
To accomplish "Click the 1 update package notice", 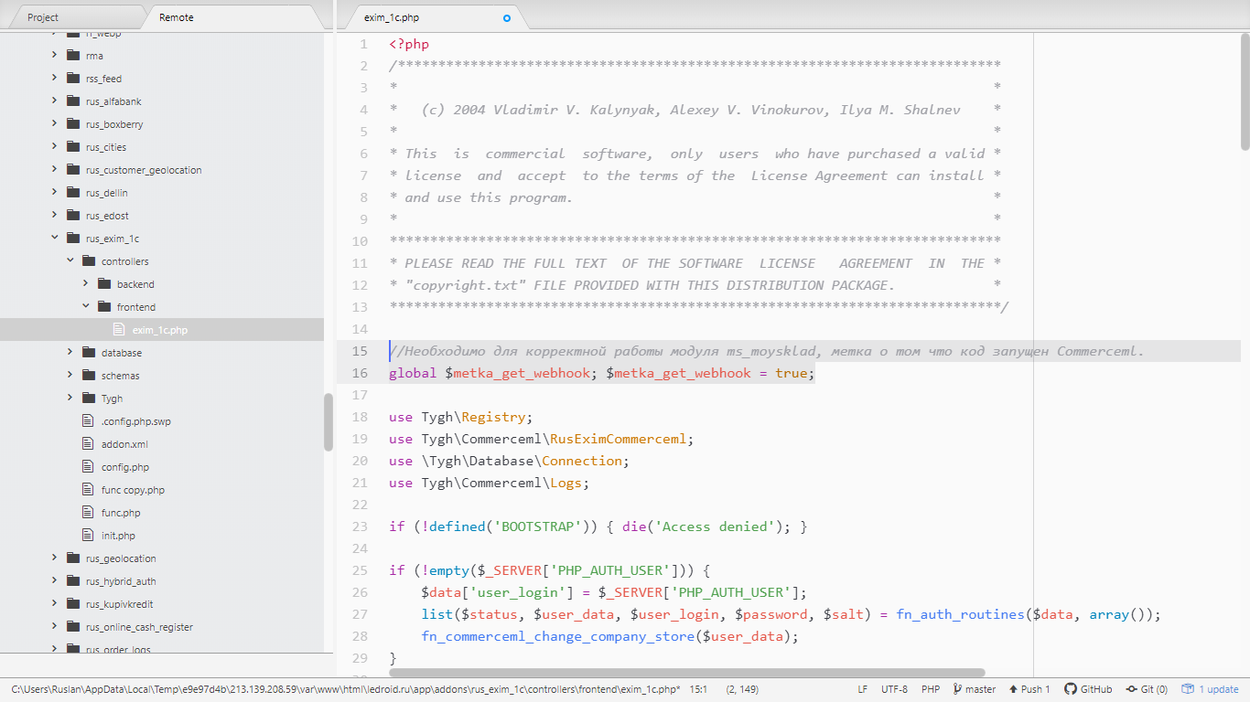I will point(1210,689).
